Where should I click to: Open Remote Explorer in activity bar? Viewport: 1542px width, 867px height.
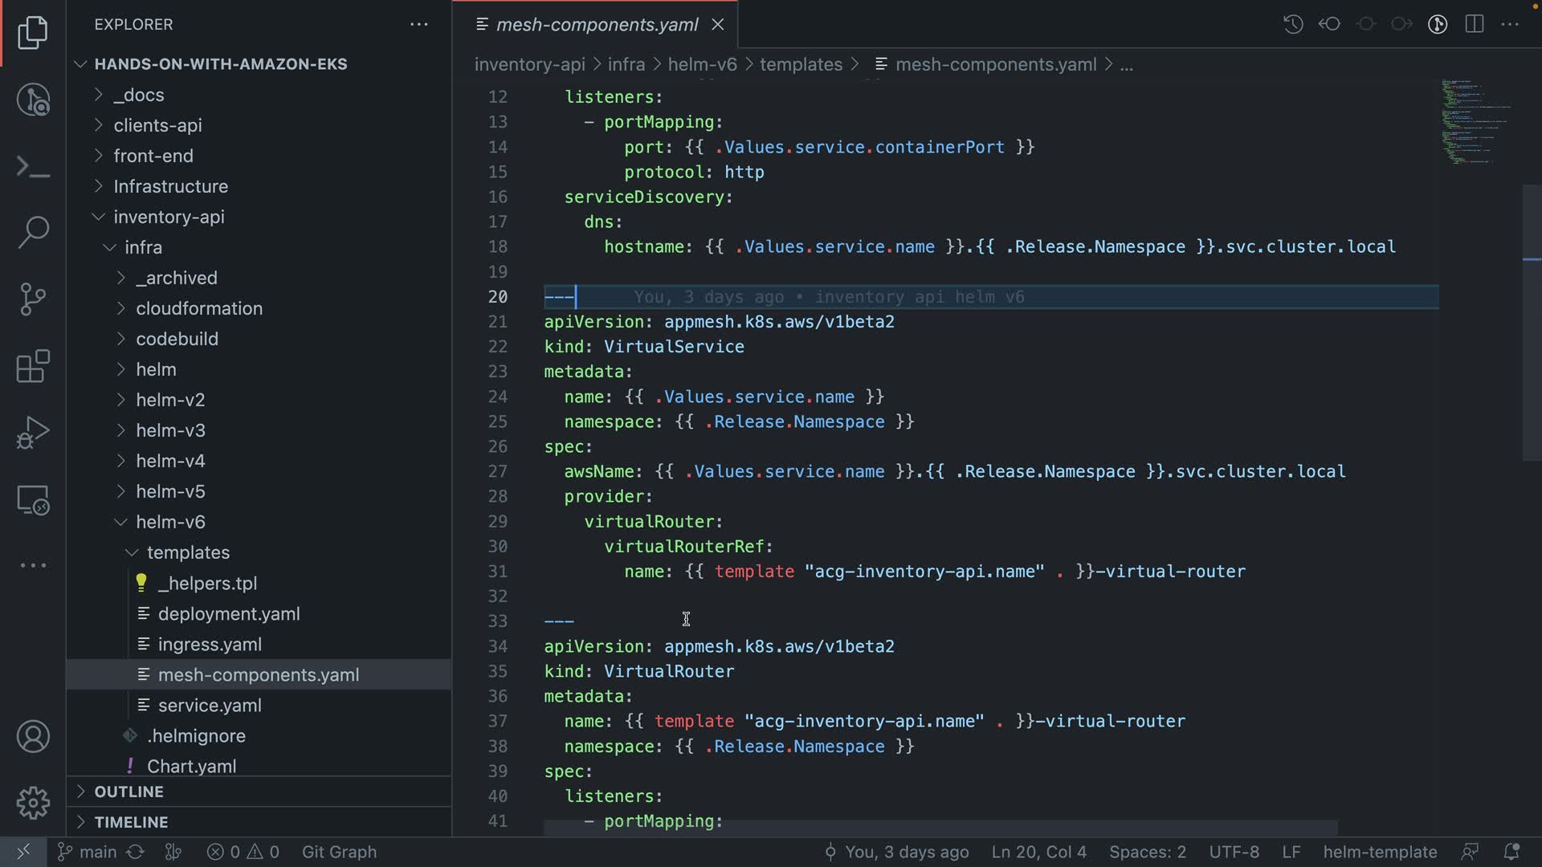click(x=33, y=500)
